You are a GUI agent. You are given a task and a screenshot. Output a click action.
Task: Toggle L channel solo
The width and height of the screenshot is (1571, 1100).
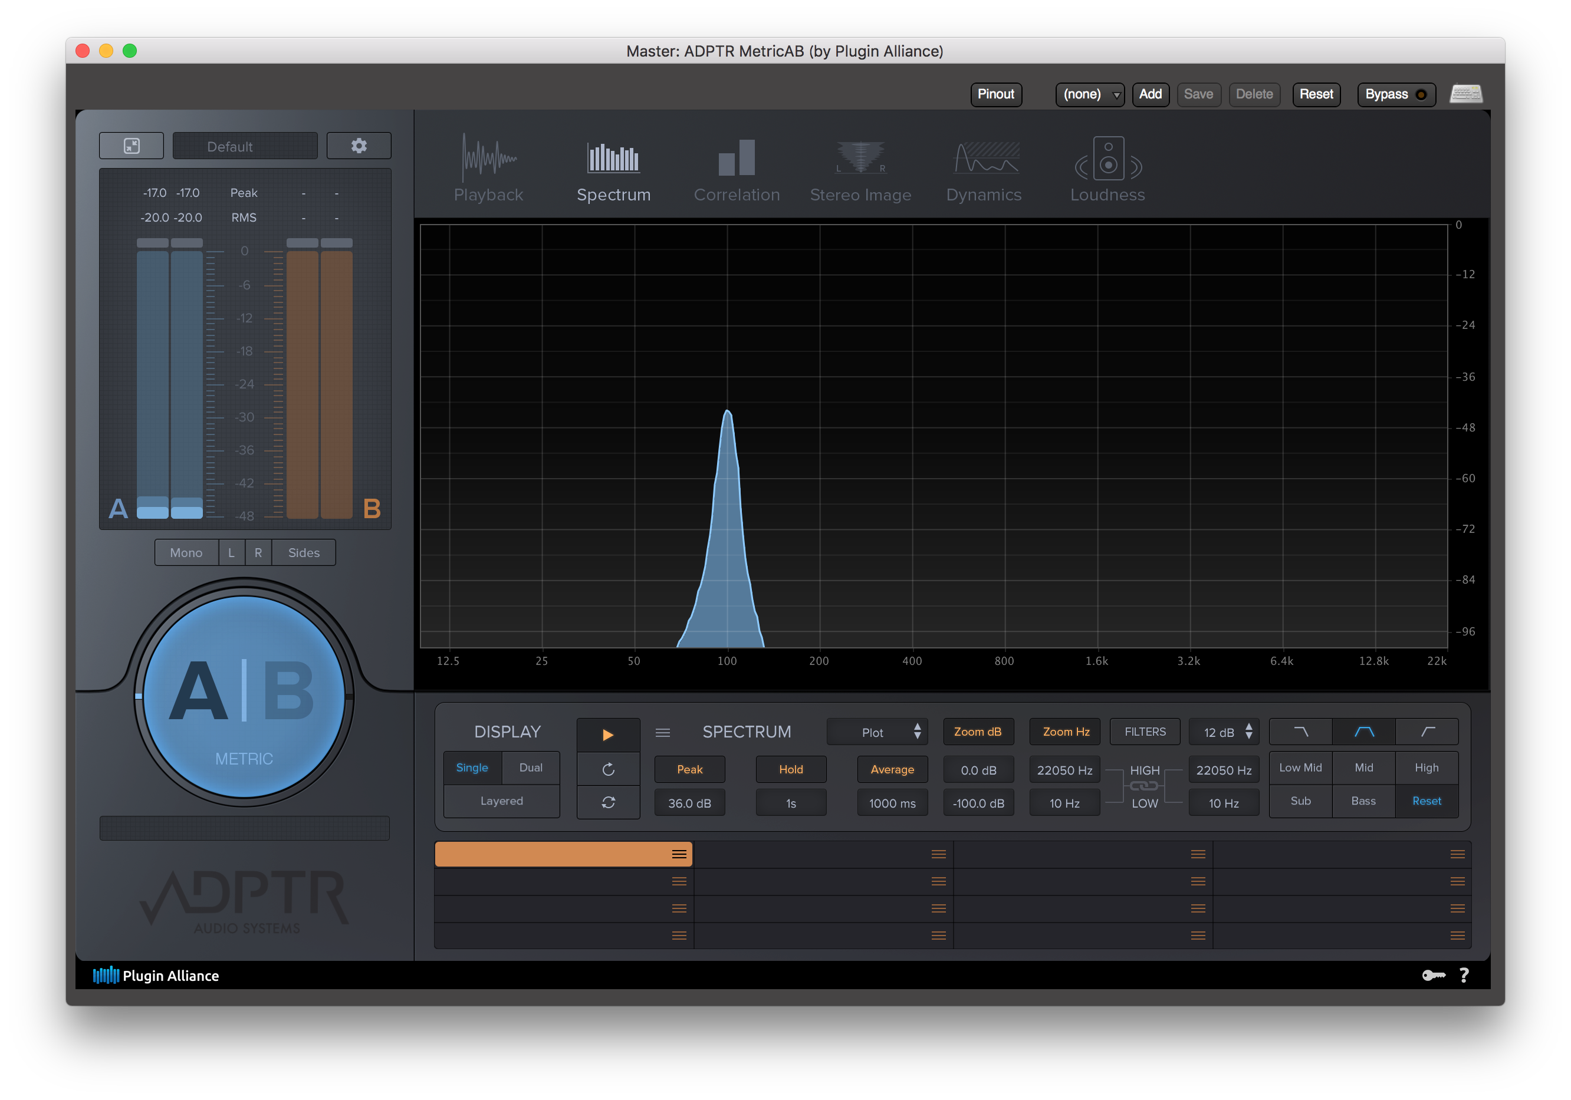231,553
